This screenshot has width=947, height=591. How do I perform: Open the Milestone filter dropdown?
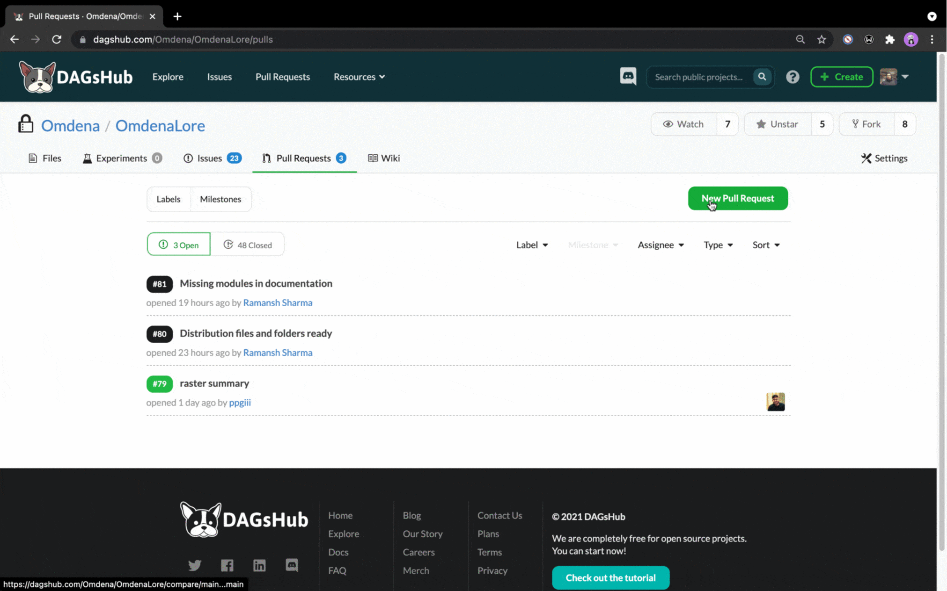[593, 245]
